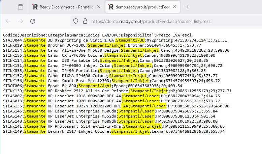The image size is (262, 154).
Task: Click 'Canon I80 Portable 14' text
Action: coord(72,60)
